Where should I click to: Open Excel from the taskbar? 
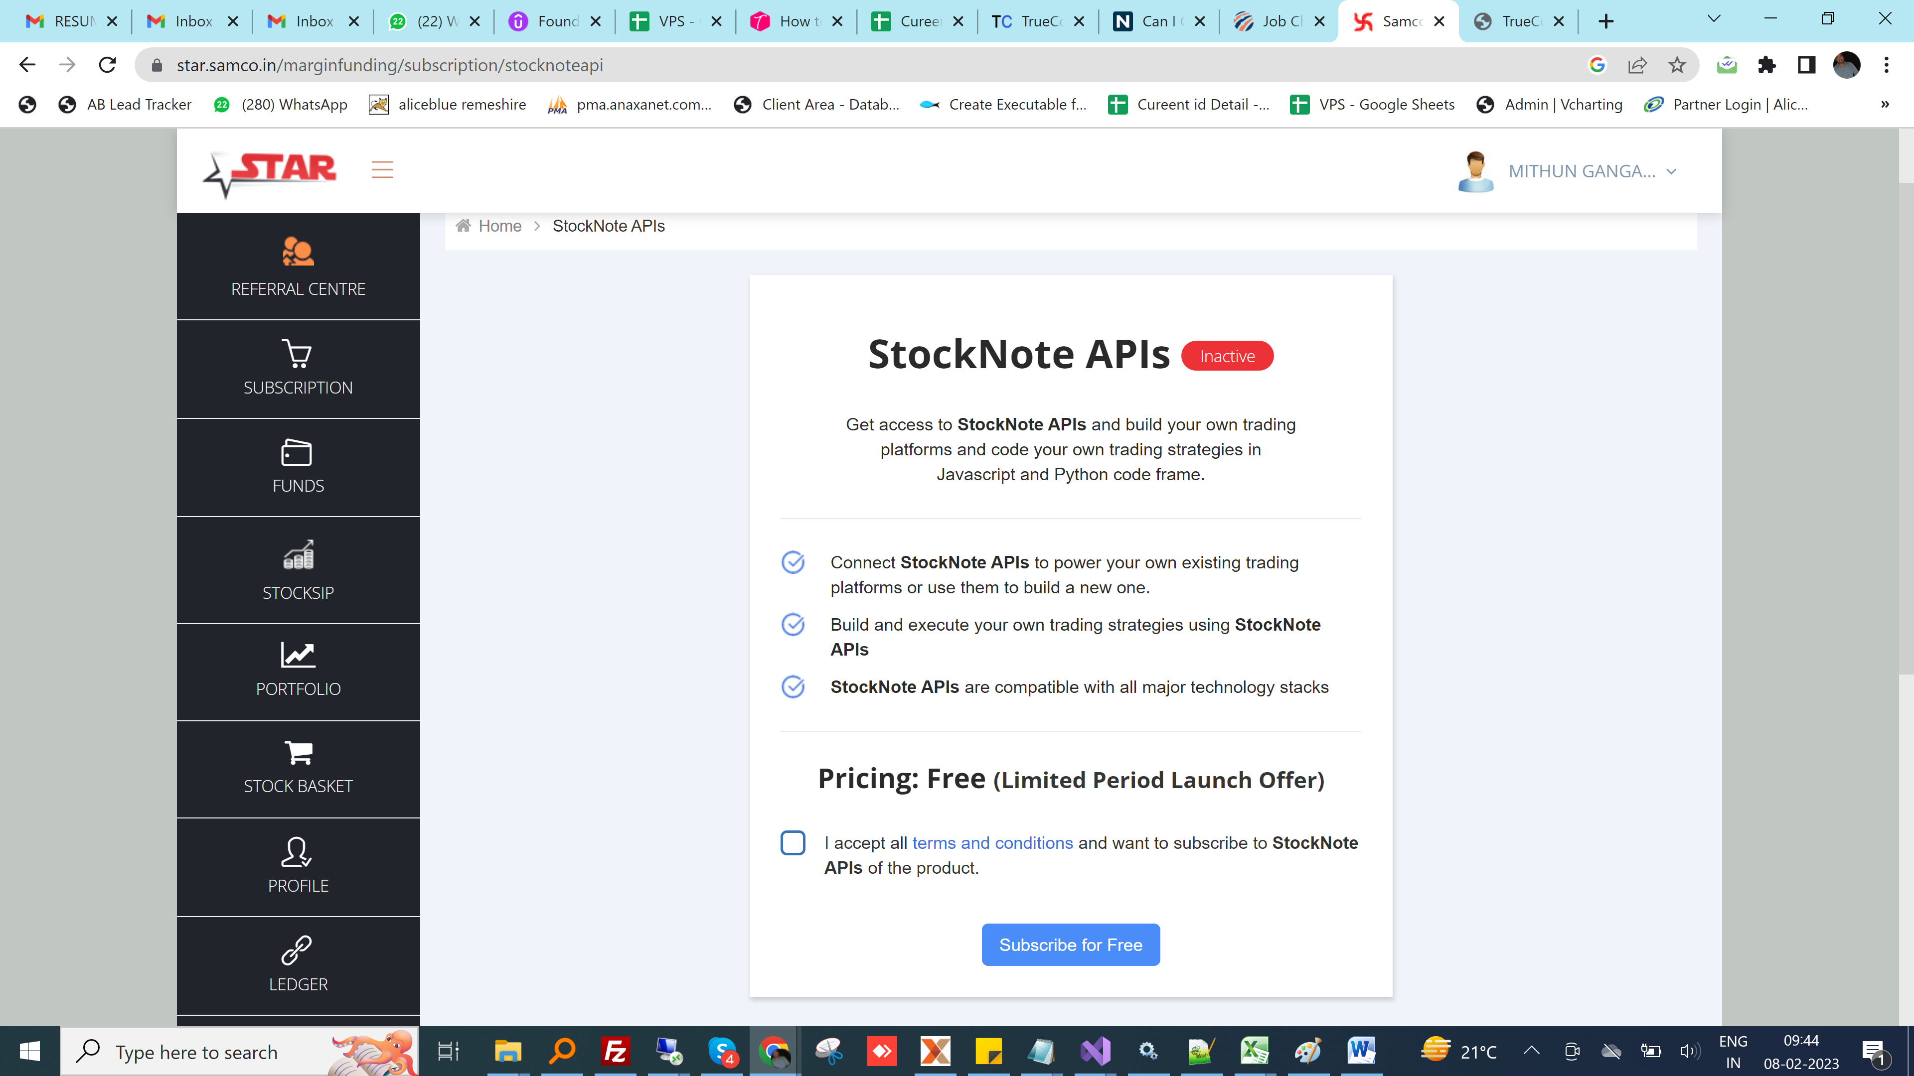click(x=1254, y=1052)
